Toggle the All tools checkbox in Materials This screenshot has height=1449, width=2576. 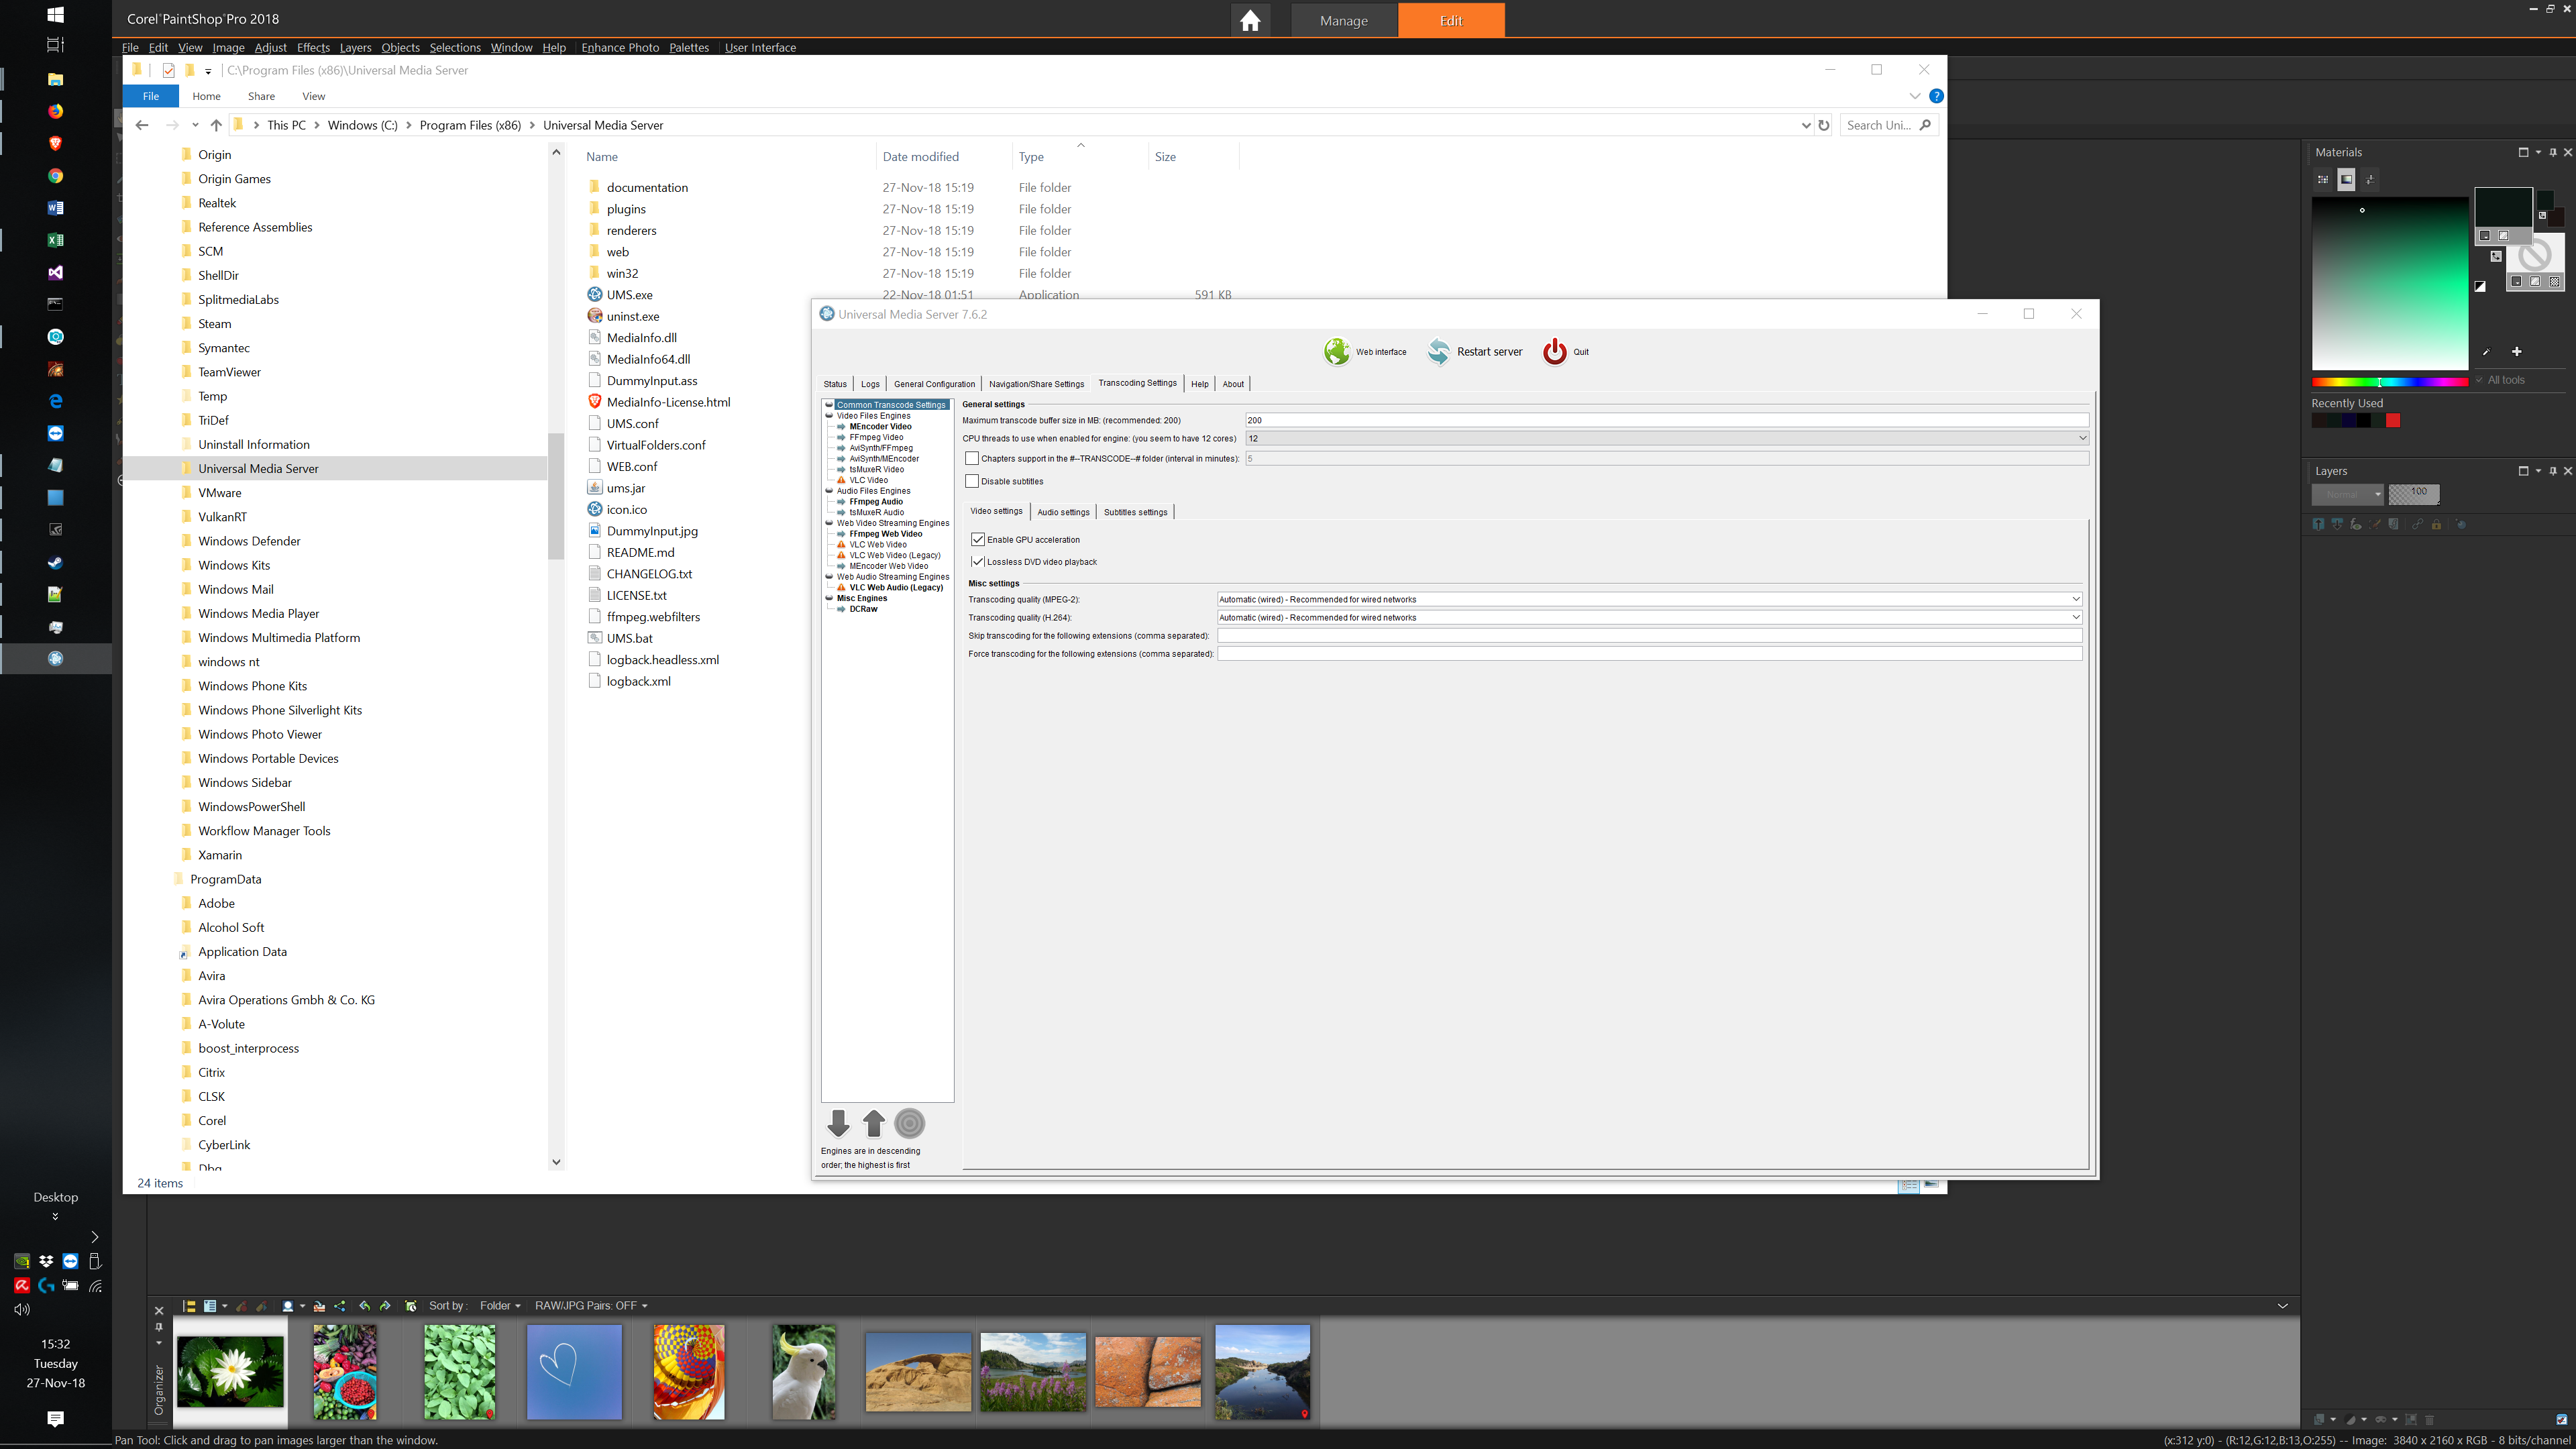[2479, 380]
